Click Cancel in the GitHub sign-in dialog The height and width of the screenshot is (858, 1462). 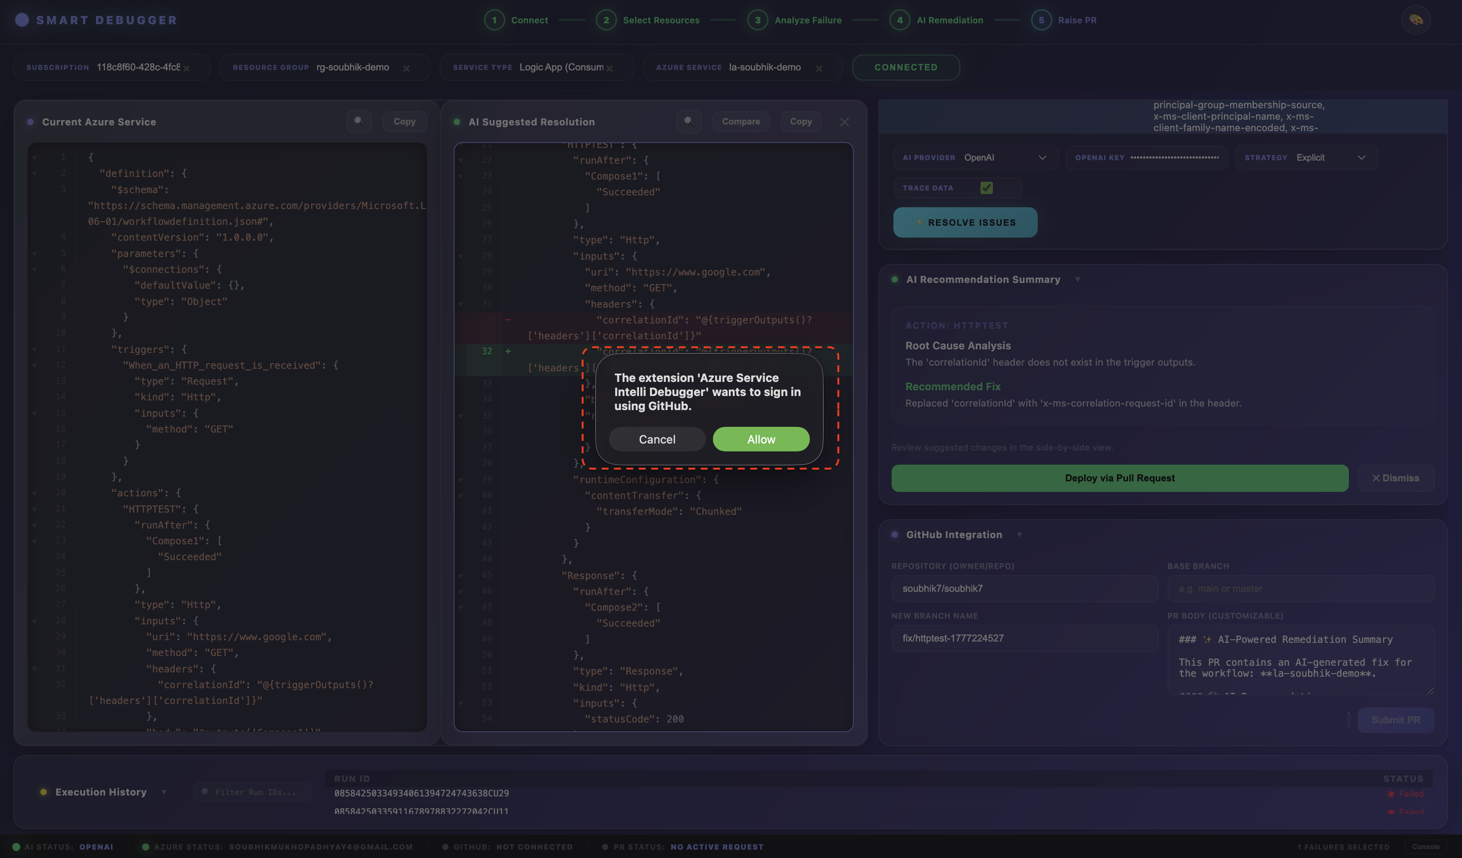(x=657, y=439)
